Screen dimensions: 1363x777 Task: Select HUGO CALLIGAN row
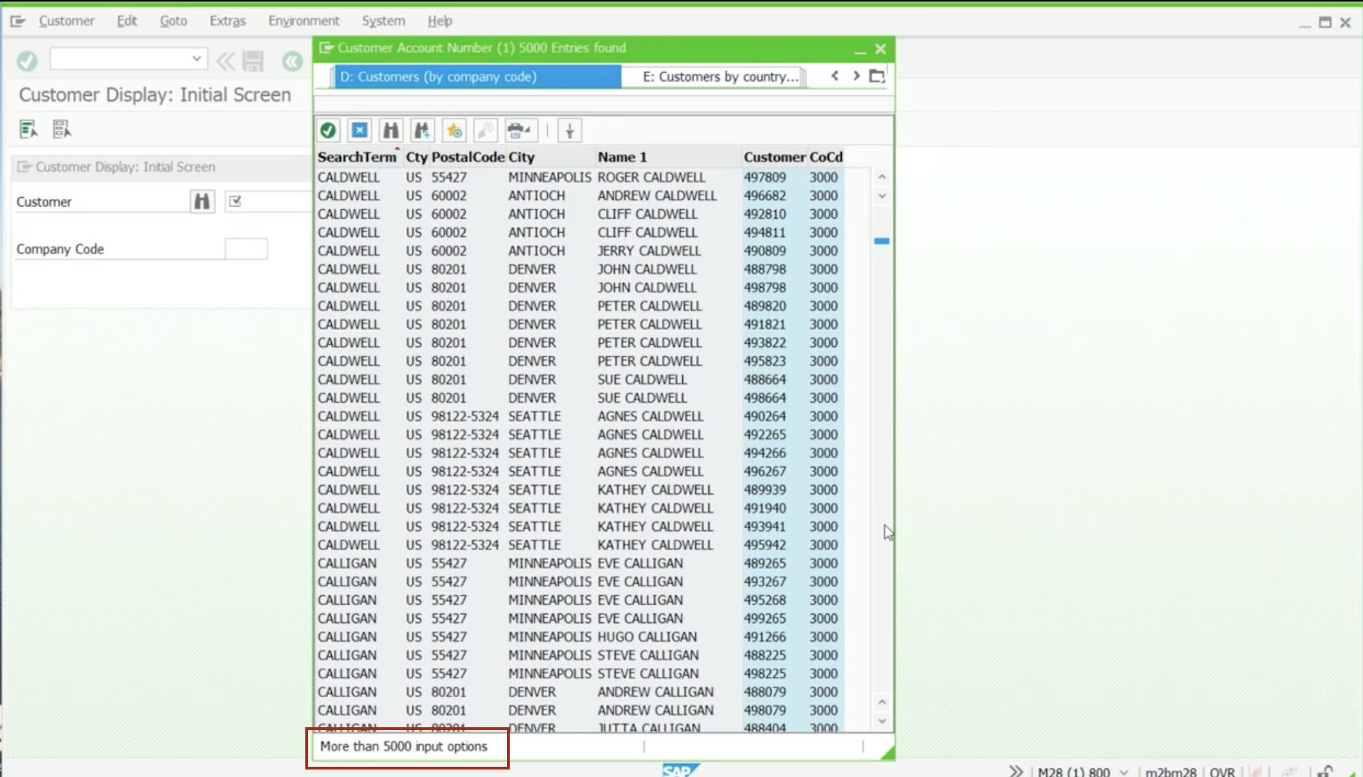(580, 637)
